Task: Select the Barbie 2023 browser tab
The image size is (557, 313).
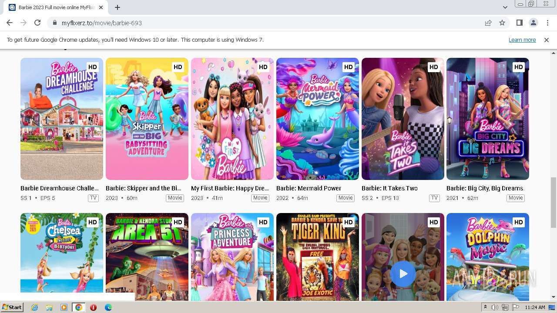Action: pos(57,7)
